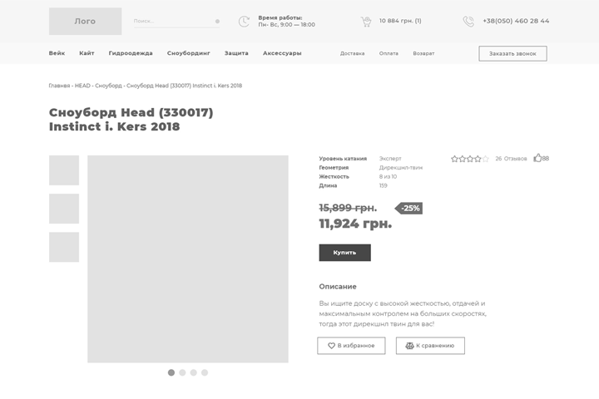Click the Заказать звонок button
The width and height of the screenshot is (599, 399).
point(512,53)
